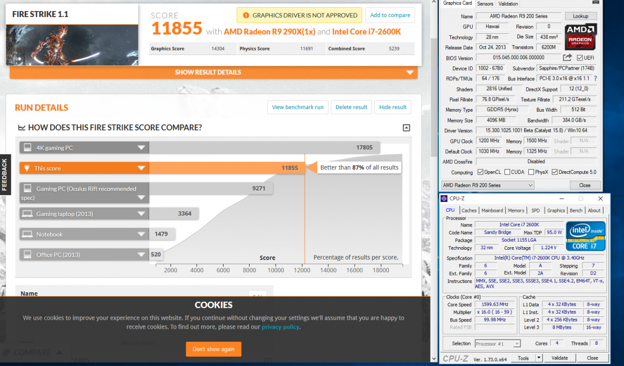Image resolution: width=624 pixels, height=366 pixels.
Task: Click Show Result Details bar
Action: (x=214, y=73)
